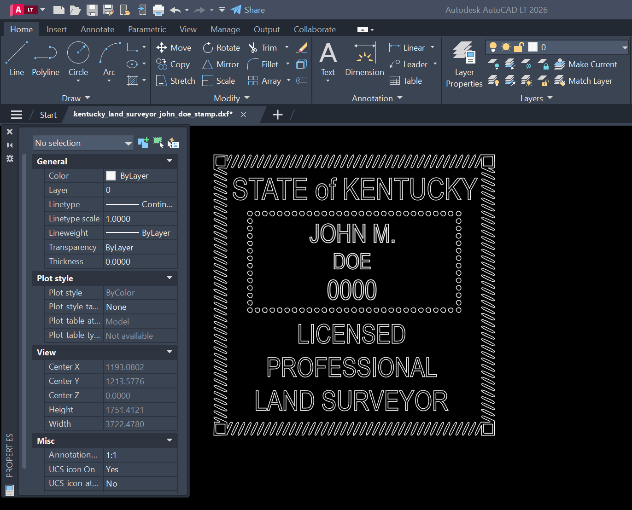Click the Save icon in quick access toolbar

click(92, 10)
